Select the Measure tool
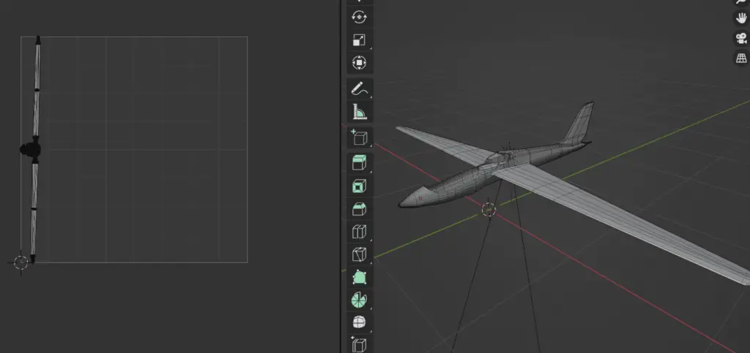Screen dimensions: 750x353 pos(359,112)
